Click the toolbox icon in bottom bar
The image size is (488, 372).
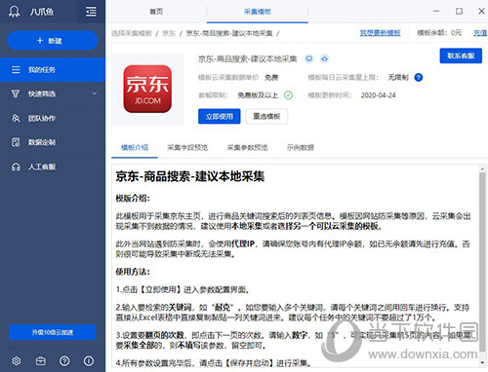(x=41, y=360)
